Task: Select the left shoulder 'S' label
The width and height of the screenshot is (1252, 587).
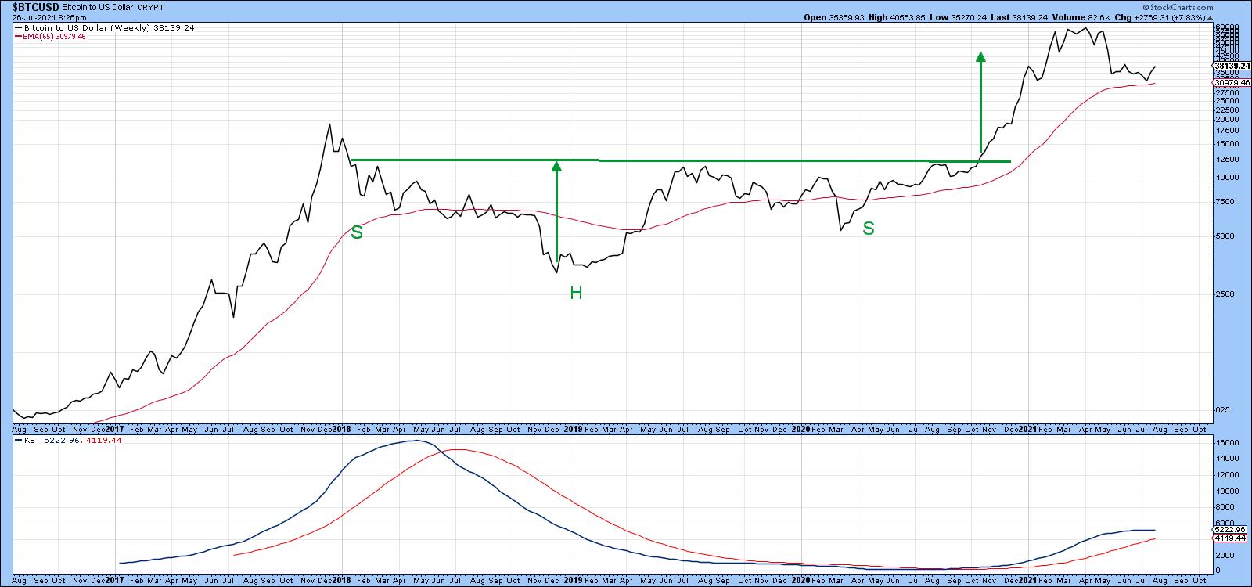Action: (x=357, y=232)
